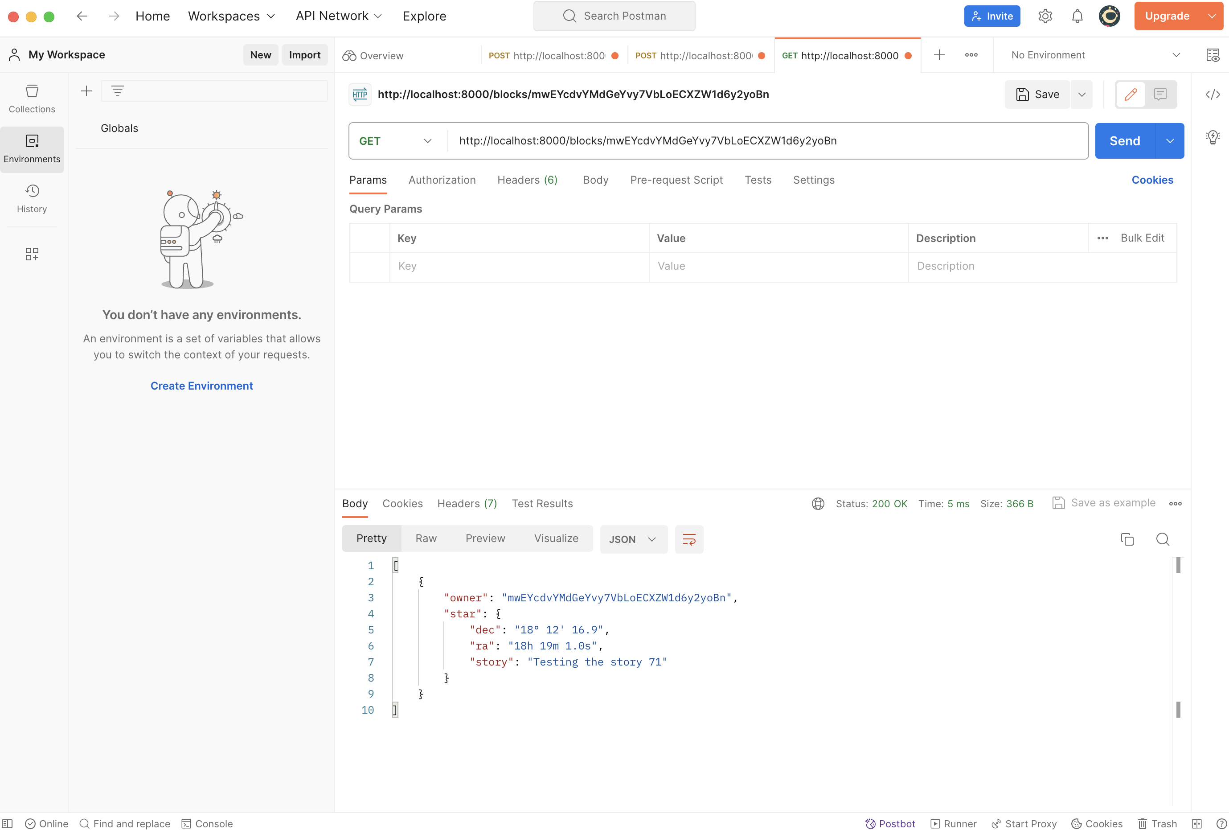Image resolution: width=1229 pixels, height=830 pixels.
Task: Switch to comment mode toggle
Action: pyautogui.click(x=1160, y=94)
